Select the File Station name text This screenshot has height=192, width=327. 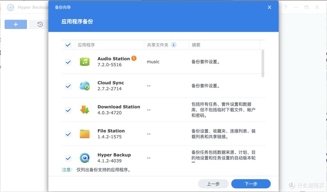[x=111, y=131]
